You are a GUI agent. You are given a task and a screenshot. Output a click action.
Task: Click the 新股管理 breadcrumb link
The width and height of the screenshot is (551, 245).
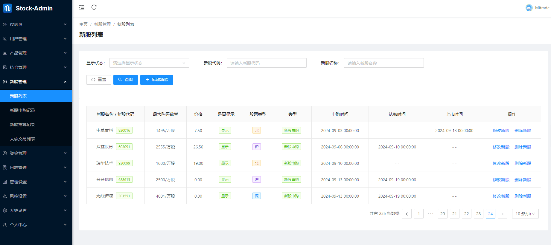tap(102, 24)
